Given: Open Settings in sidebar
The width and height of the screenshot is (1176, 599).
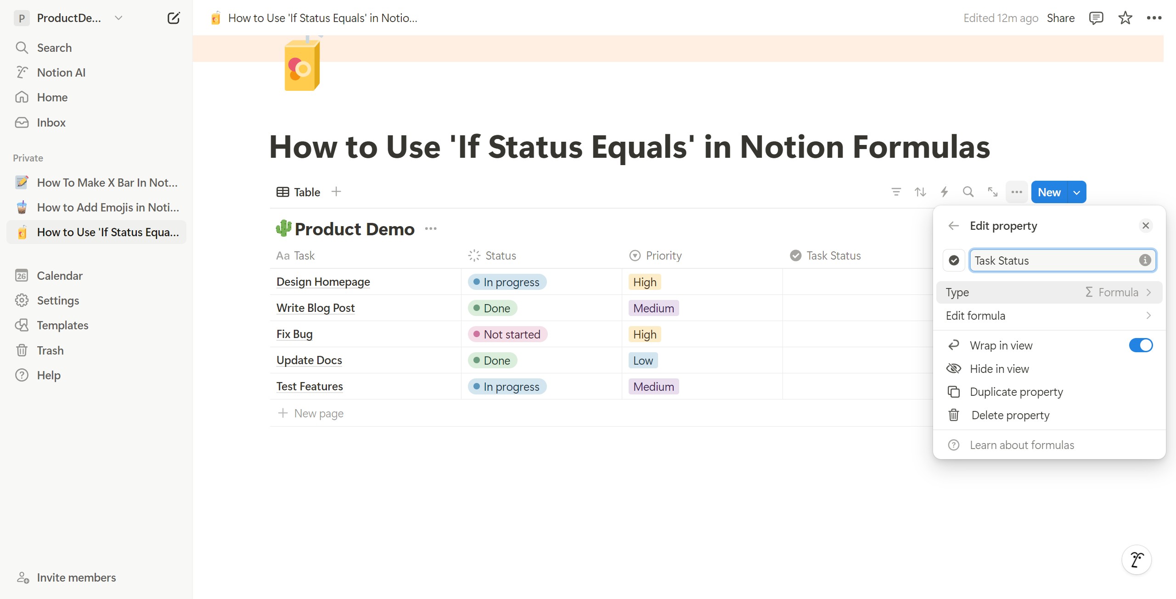Looking at the screenshot, I should click(x=96, y=300).
